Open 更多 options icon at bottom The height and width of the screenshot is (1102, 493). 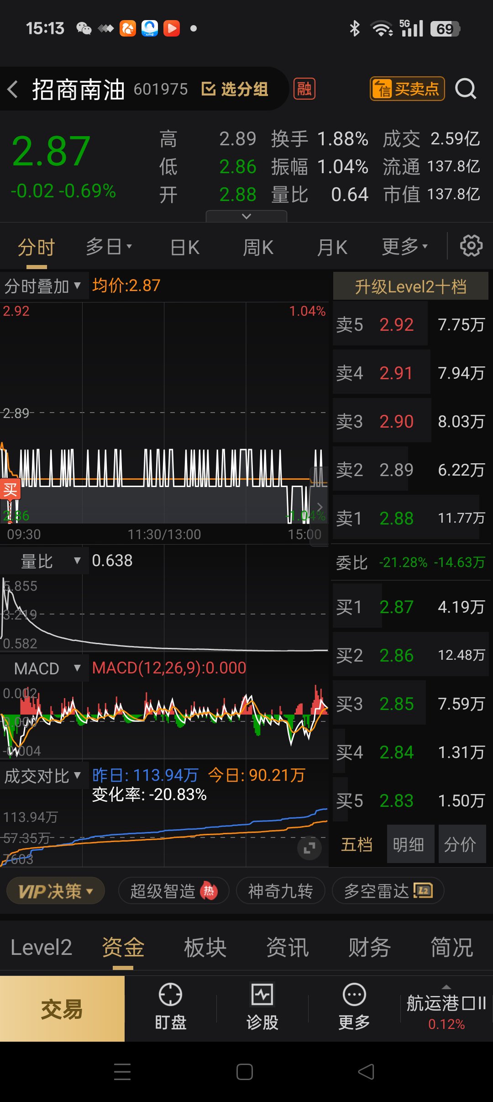[354, 1007]
